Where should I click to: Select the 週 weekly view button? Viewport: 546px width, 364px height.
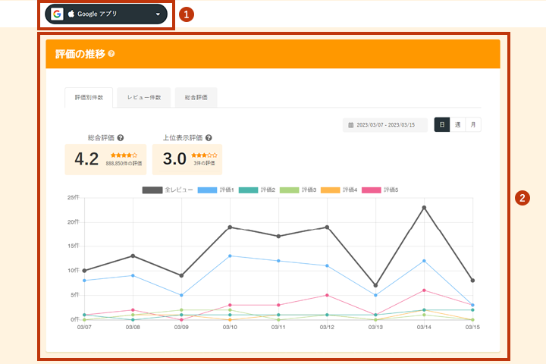pos(457,125)
